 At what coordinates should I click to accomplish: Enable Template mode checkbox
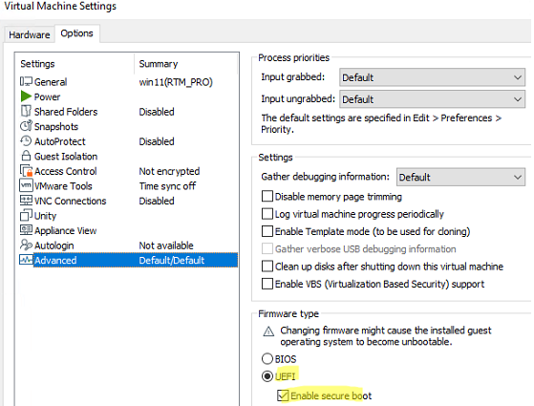pyautogui.click(x=267, y=231)
